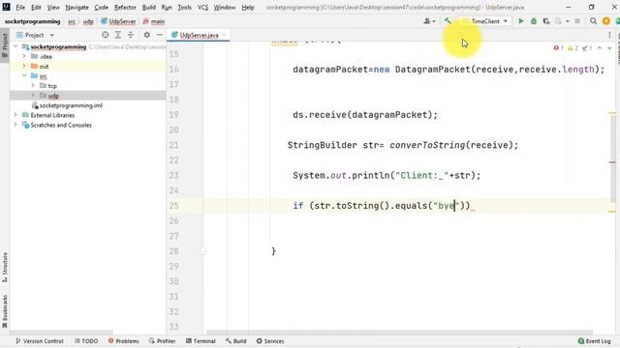Open the Profiler tool window

pyautogui.click(x=162, y=341)
